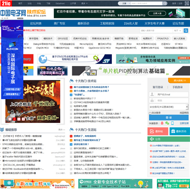Switch to the 手机登录 tab

click(x=177, y=87)
